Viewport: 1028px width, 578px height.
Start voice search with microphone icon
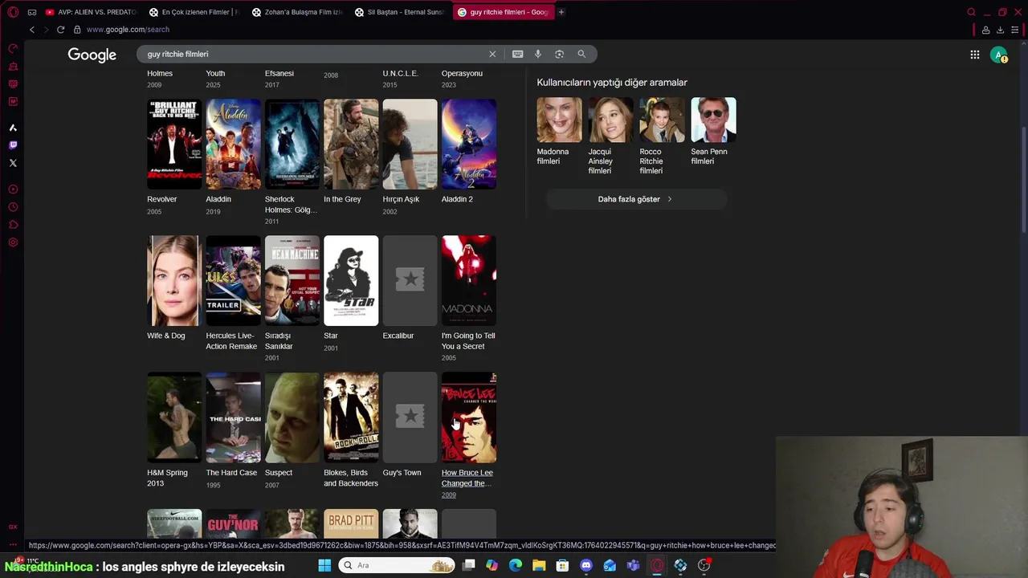click(538, 54)
